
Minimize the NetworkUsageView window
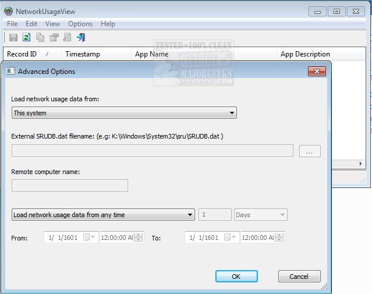tap(317, 12)
